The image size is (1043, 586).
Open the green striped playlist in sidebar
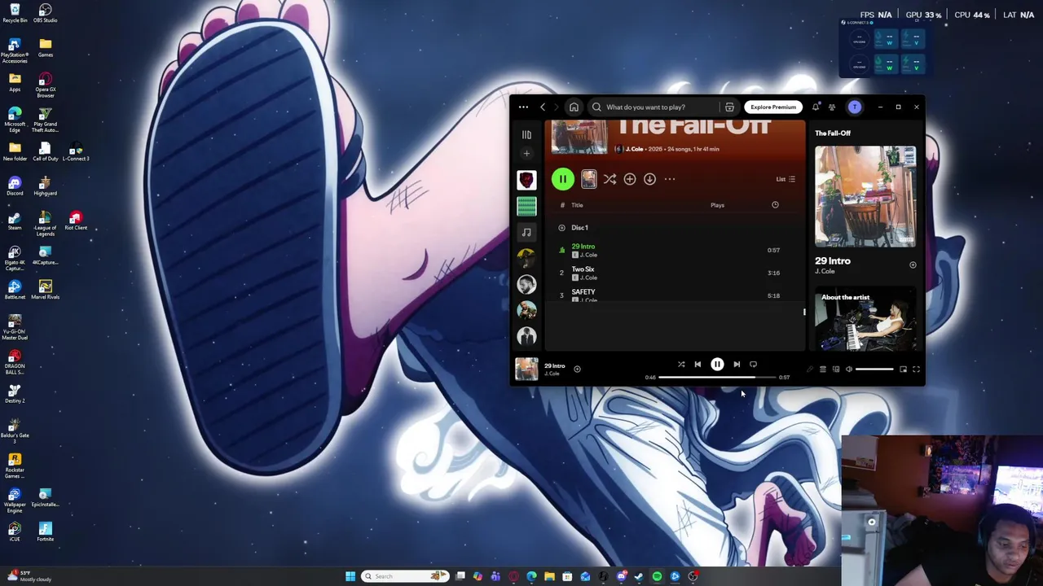tap(526, 206)
